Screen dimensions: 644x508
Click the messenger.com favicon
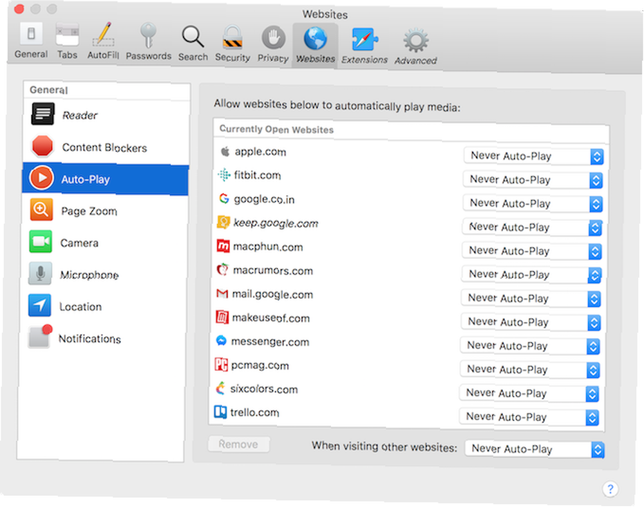click(x=221, y=341)
